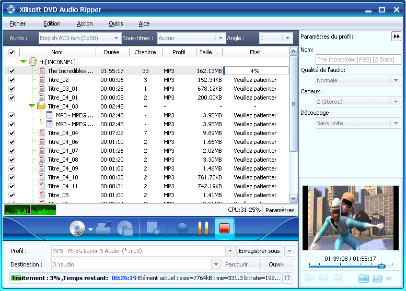Click the snapshot camera folder icon
Screen dimensions: 406x291
point(364,278)
